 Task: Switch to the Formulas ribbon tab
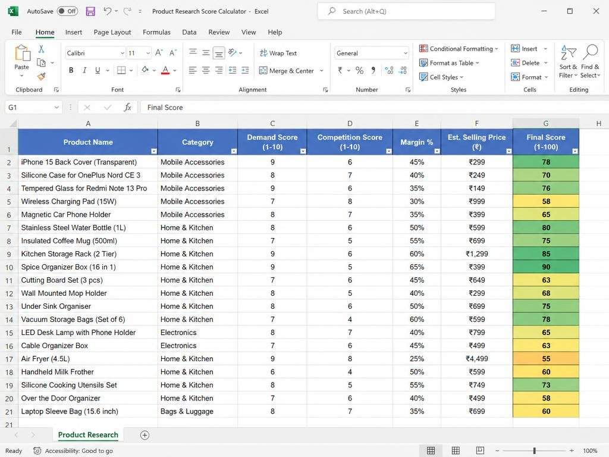tap(156, 32)
